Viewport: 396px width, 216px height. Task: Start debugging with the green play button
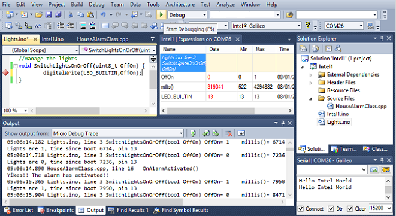click(161, 15)
